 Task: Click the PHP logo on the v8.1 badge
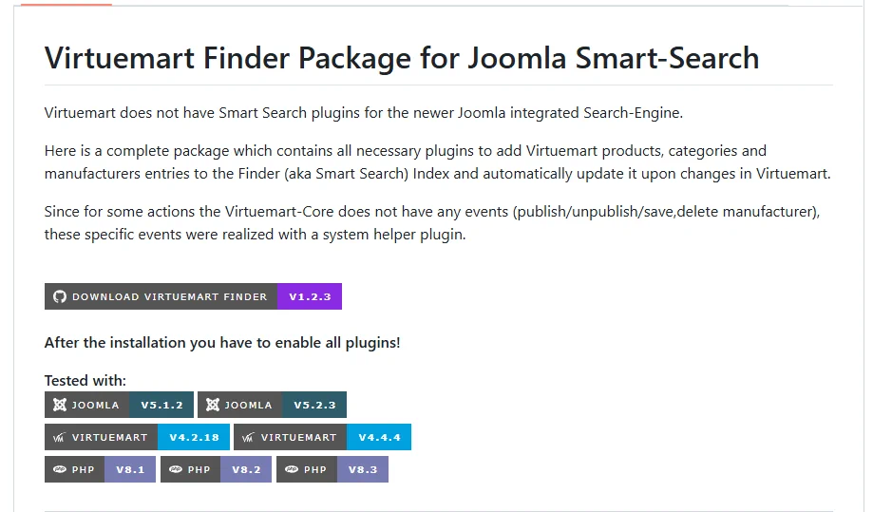pyautogui.click(x=60, y=469)
